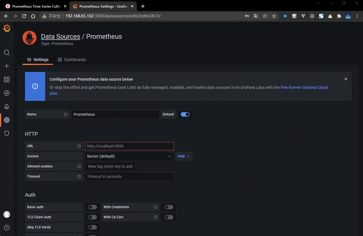Open the Create plus menu in sidebar

click(7, 66)
